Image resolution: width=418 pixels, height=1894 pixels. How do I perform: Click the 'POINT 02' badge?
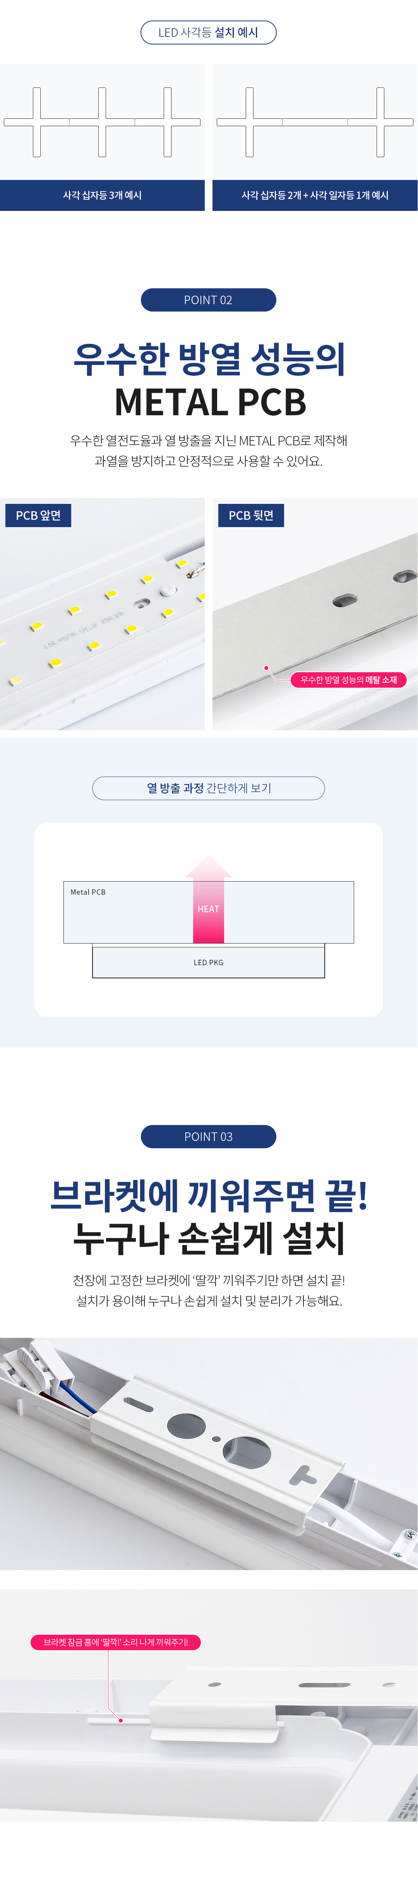pos(208,300)
